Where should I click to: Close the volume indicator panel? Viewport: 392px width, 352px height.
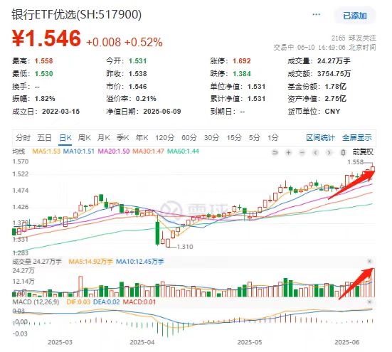[369, 261]
